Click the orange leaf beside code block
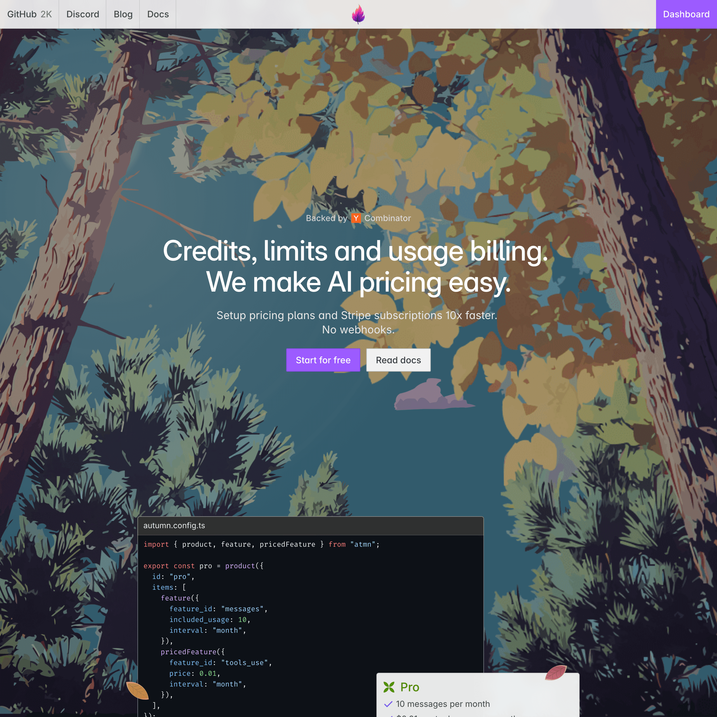This screenshot has width=717, height=717. [137, 690]
